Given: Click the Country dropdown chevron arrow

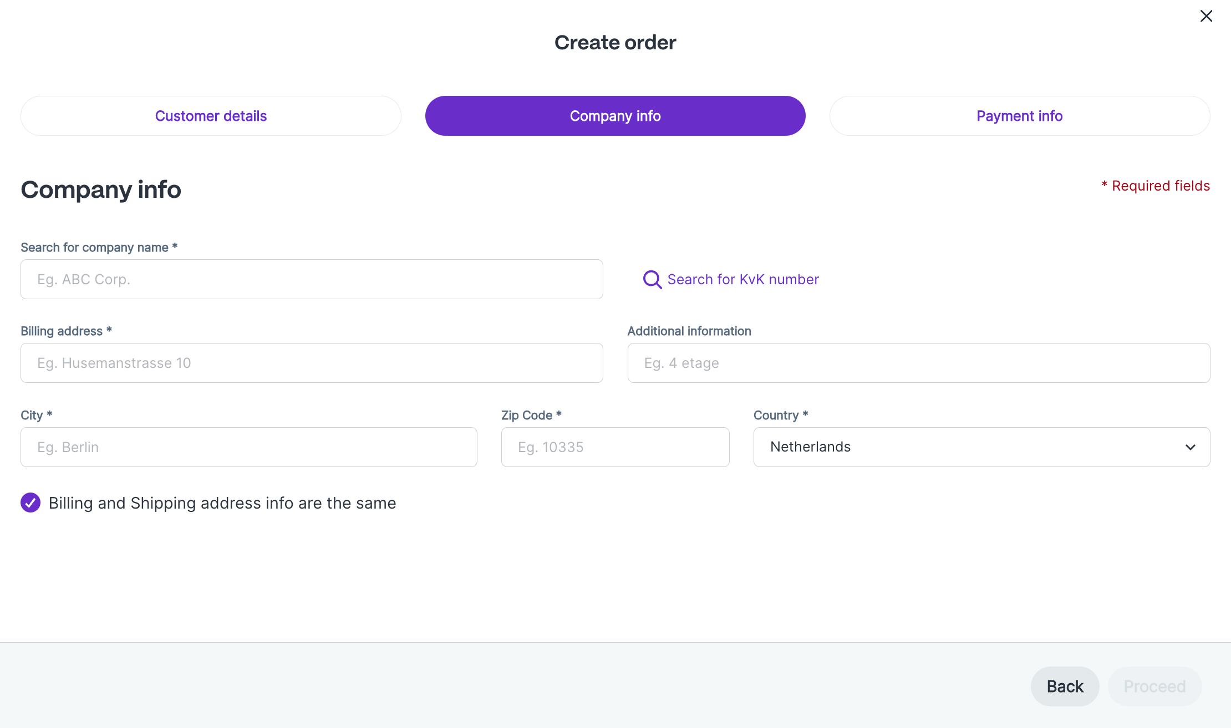Looking at the screenshot, I should pyautogui.click(x=1190, y=447).
